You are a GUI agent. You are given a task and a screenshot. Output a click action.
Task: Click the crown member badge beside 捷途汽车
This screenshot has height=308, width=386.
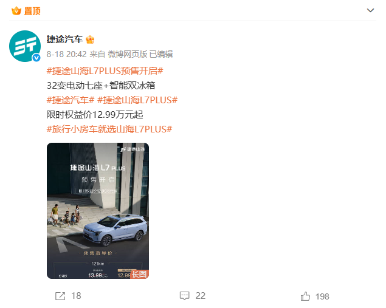click(x=90, y=39)
